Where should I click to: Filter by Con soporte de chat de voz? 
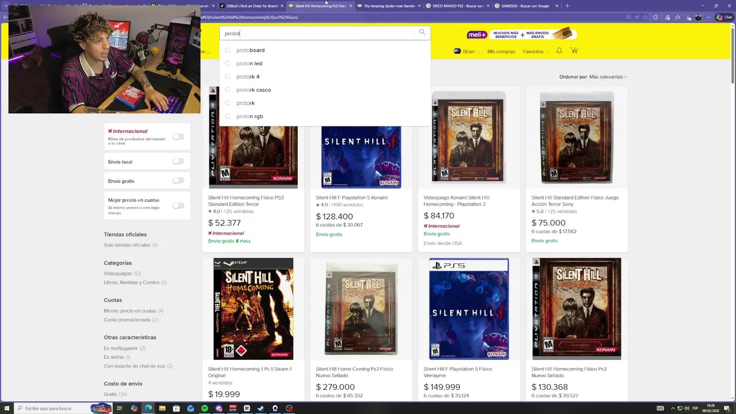tap(134, 366)
